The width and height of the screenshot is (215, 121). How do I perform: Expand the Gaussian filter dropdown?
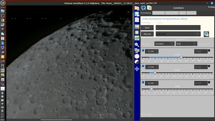pyautogui.click(x=164, y=44)
